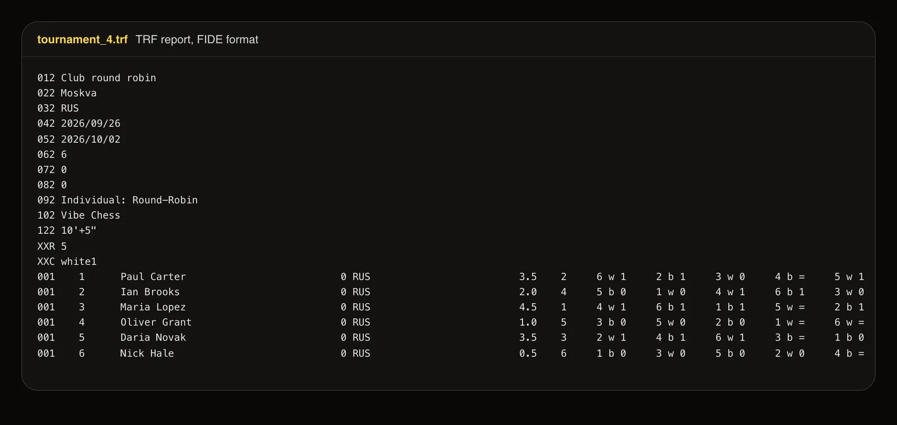Select player name Nick Hale
Image resolution: width=897 pixels, height=425 pixels.
[x=147, y=353]
